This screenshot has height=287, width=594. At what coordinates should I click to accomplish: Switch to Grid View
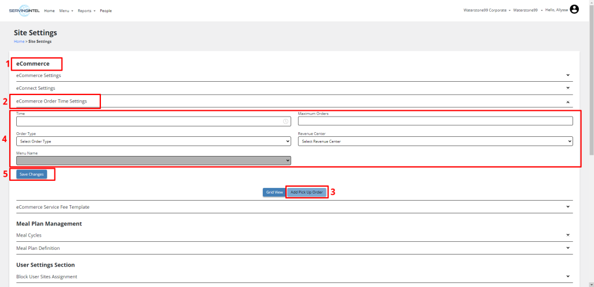tap(274, 192)
